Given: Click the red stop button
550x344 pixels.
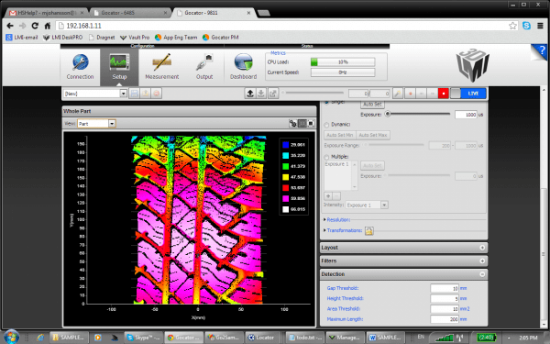Looking at the screenshot, I should click(444, 94).
